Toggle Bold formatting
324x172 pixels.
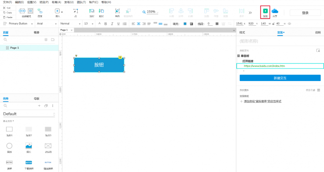point(106,24)
